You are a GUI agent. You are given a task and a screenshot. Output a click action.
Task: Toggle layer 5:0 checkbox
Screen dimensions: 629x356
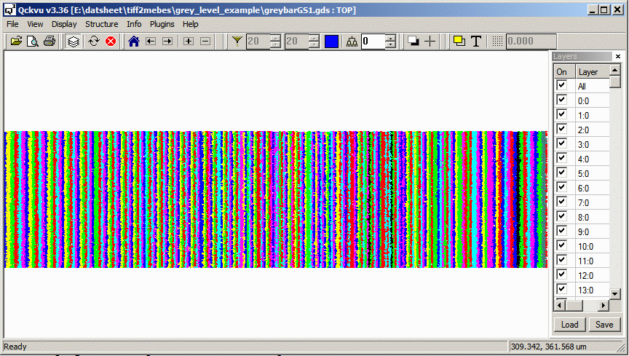tap(561, 173)
